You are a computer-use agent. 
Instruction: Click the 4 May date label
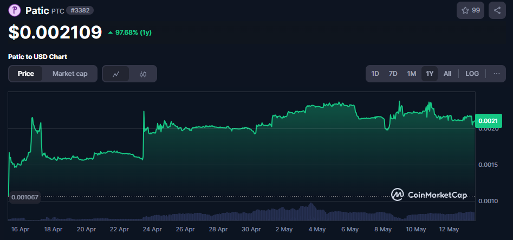[317, 230]
